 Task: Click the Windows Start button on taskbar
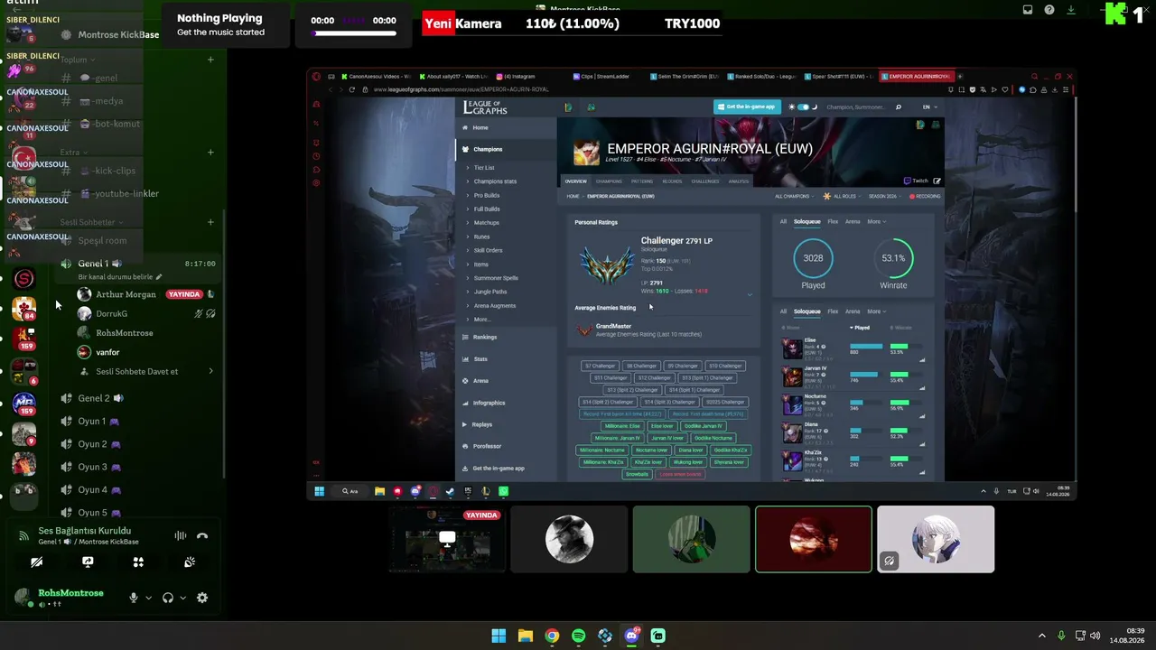point(499,636)
